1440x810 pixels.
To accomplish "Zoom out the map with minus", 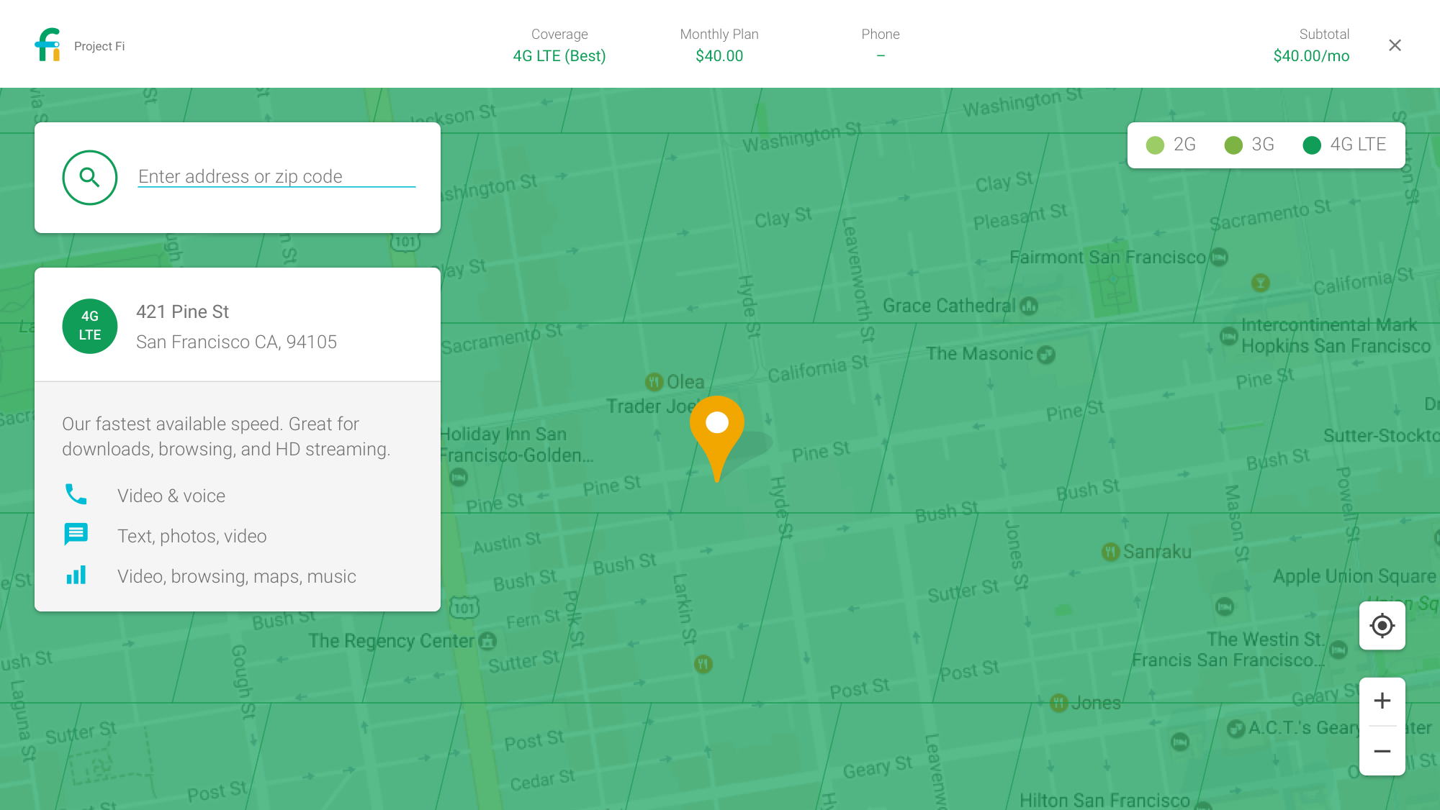I will point(1382,752).
